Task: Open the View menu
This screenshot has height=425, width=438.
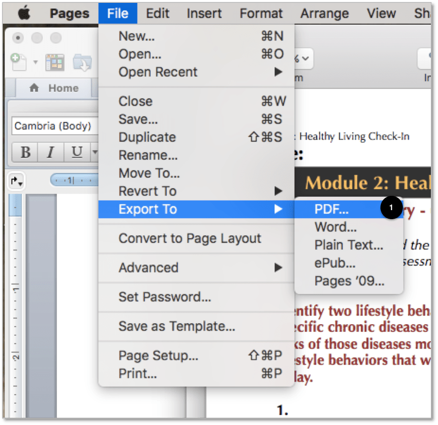Action: (x=381, y=13)
